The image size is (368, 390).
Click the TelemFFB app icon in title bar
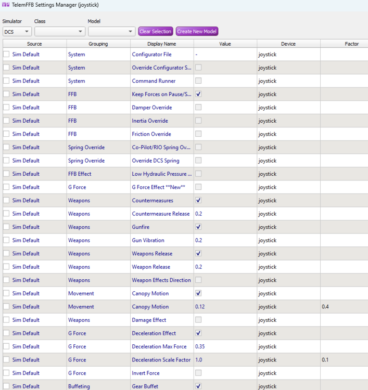(6, 5)
